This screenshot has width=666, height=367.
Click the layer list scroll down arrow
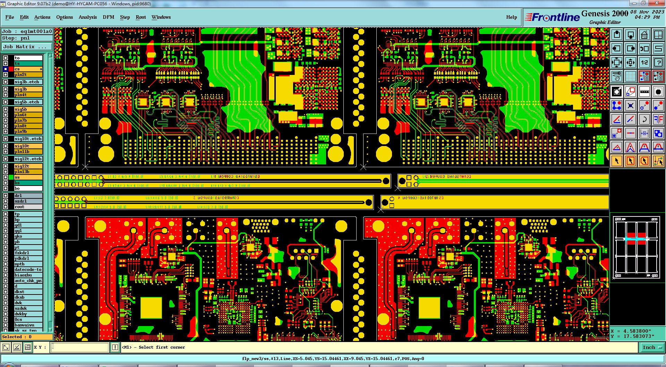[x=50, y=330]
